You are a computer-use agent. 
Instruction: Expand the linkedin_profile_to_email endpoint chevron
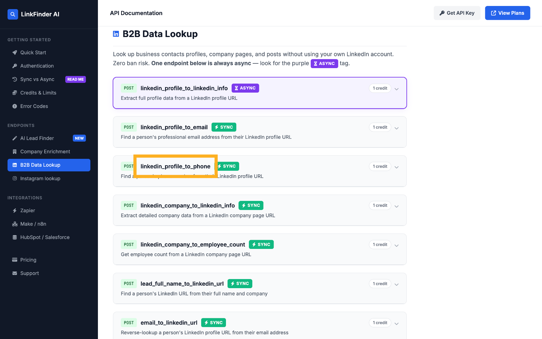(x=397, y=128)
